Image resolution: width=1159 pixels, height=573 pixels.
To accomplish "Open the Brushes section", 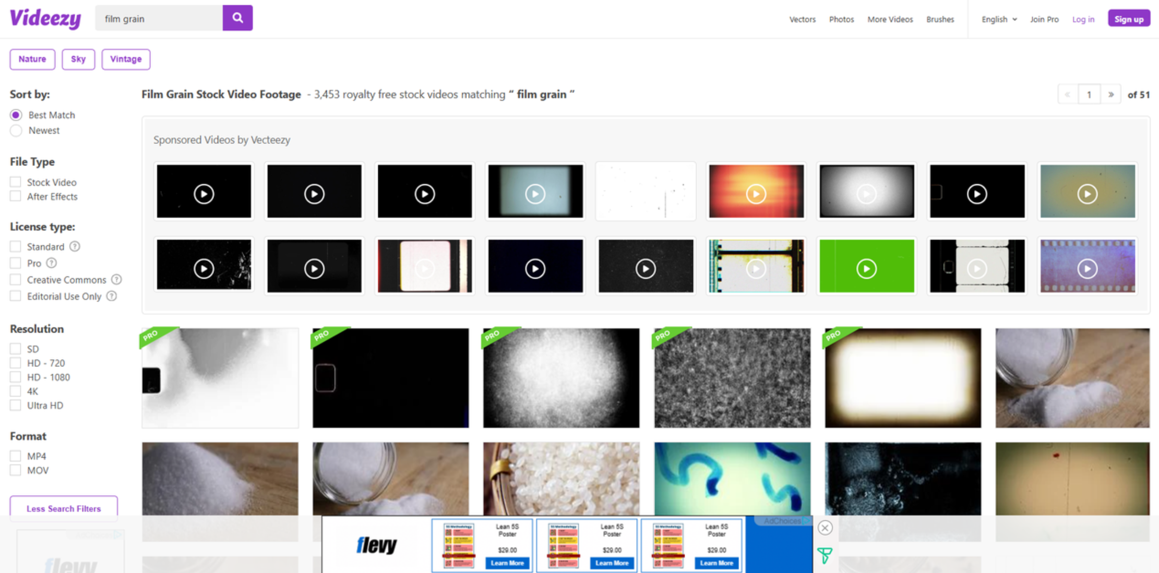I will [x=939, y=19].
